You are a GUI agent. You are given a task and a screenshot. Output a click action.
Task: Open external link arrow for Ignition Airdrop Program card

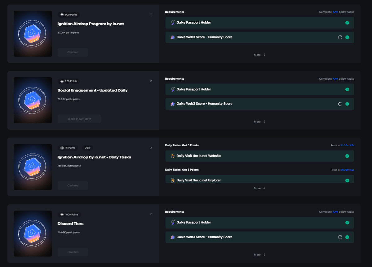(151, 15)
